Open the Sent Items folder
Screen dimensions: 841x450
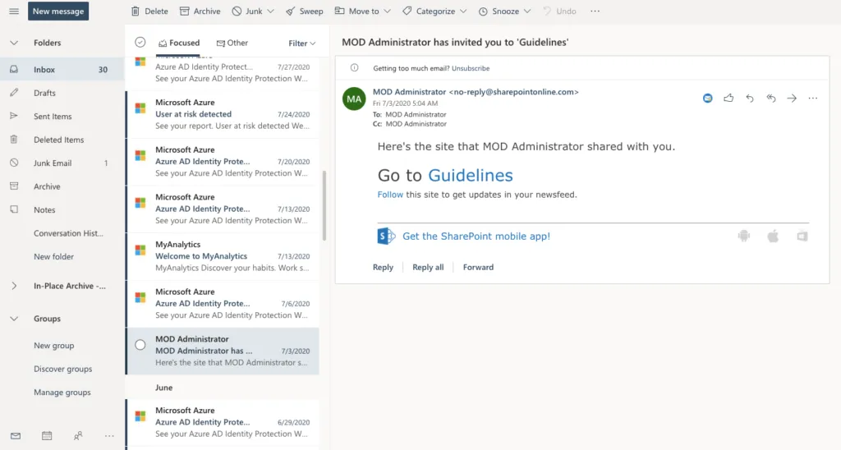tap(62, 117)
